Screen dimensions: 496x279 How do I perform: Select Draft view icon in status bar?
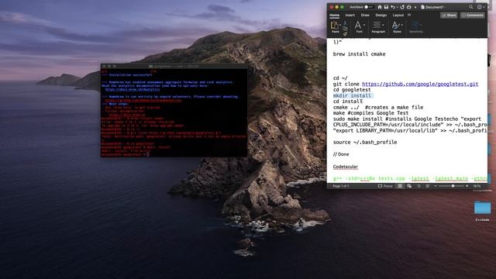click(427, 186)
